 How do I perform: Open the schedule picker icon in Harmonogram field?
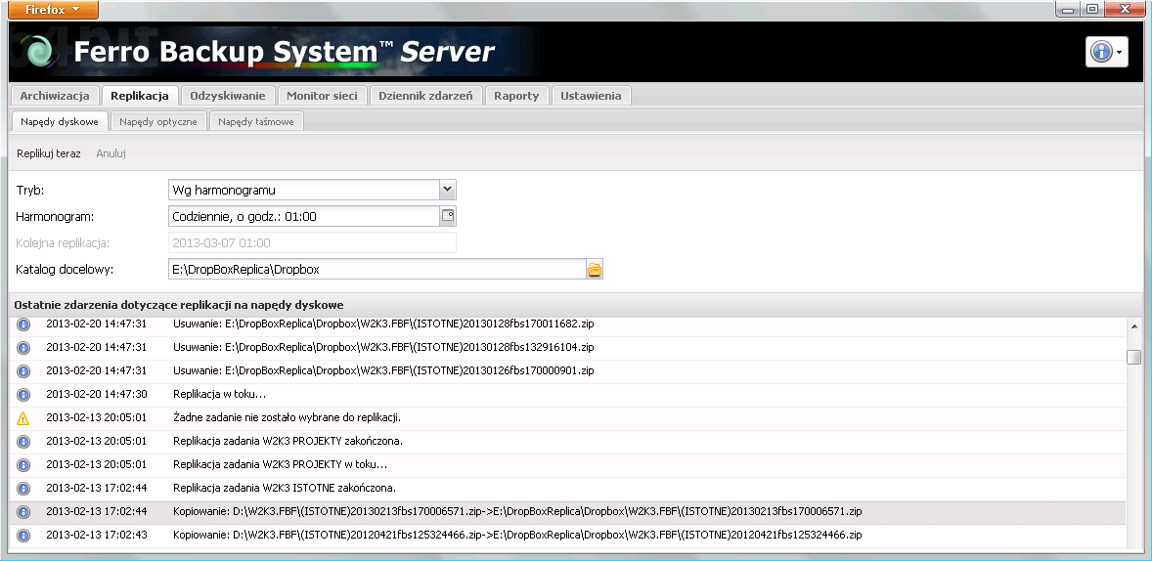[x=448, y=216]
